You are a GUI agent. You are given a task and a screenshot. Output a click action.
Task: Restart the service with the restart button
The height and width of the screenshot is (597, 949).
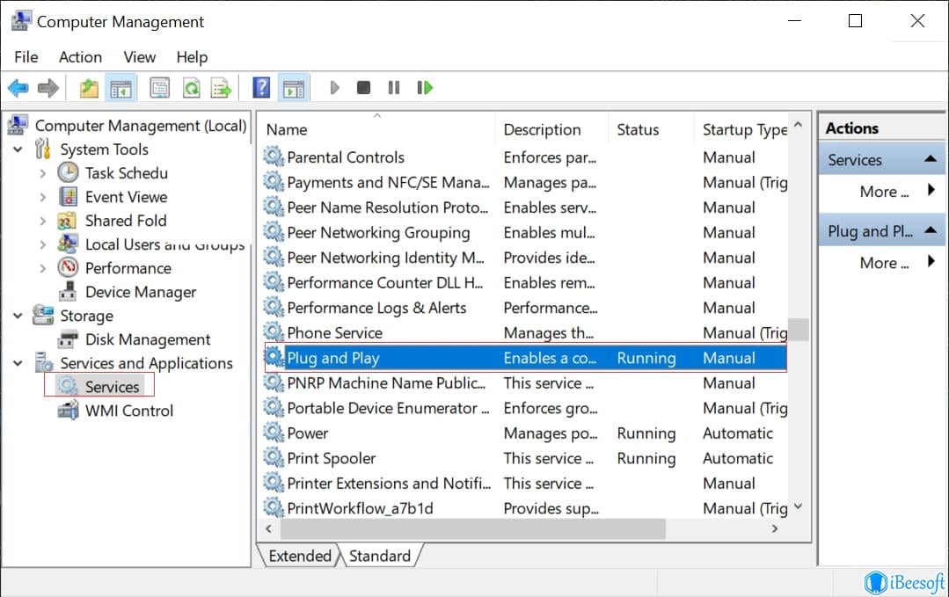[425, 88]
